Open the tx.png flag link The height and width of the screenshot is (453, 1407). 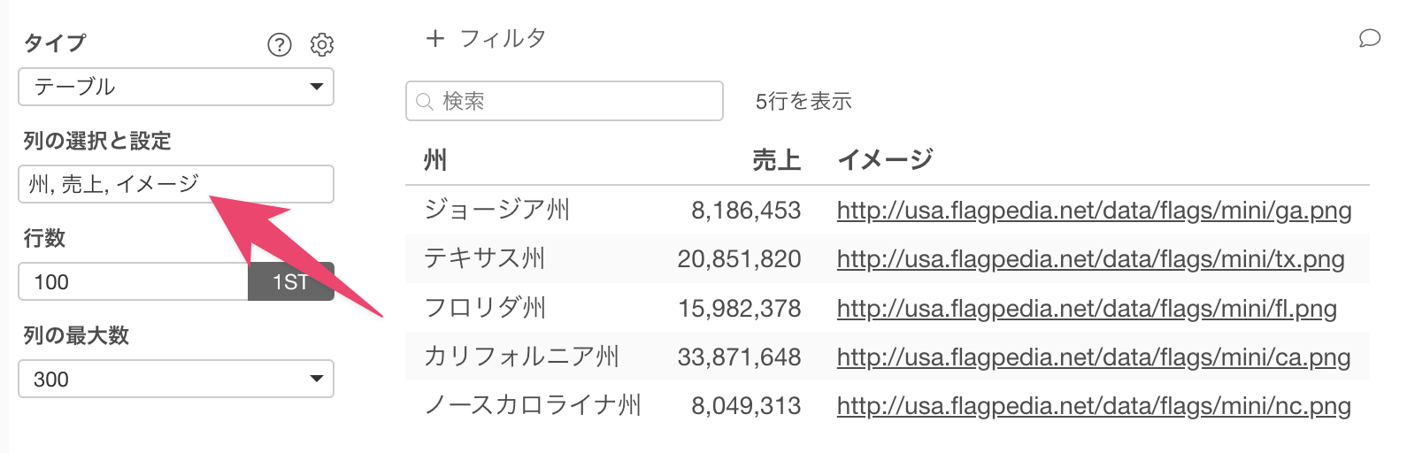click(x=1090, y=259)
